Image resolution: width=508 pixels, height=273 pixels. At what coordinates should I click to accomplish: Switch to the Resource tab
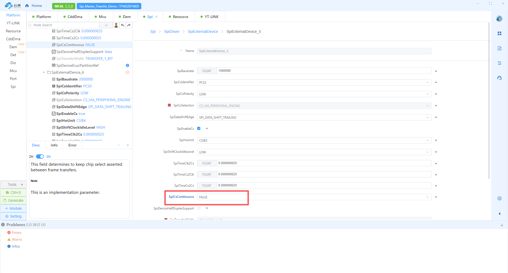point(179,17)
